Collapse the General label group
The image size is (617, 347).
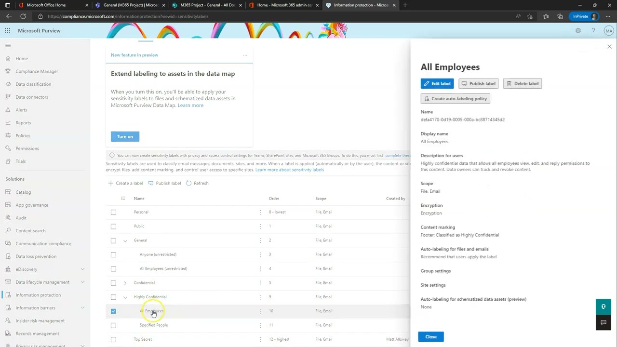coord(125,240)
